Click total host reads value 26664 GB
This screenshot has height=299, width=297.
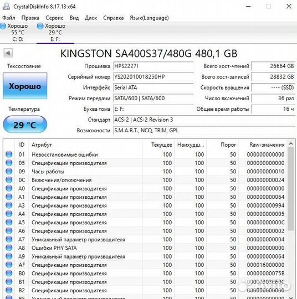273,66
